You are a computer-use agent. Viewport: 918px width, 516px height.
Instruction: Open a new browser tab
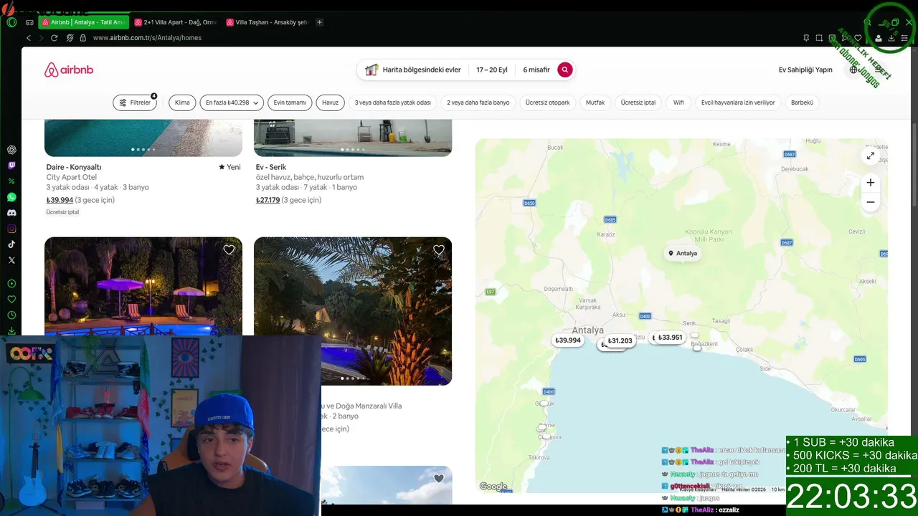320,22
